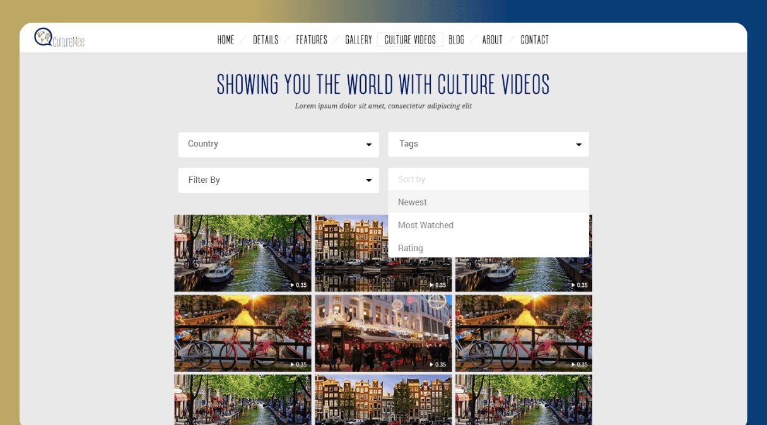
Task: Open second-row red bicycle video in left column
Action: [243, 333]
